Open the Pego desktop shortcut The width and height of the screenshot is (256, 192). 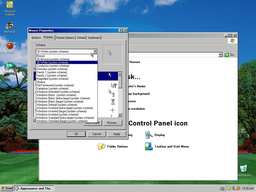coord(10,48)
